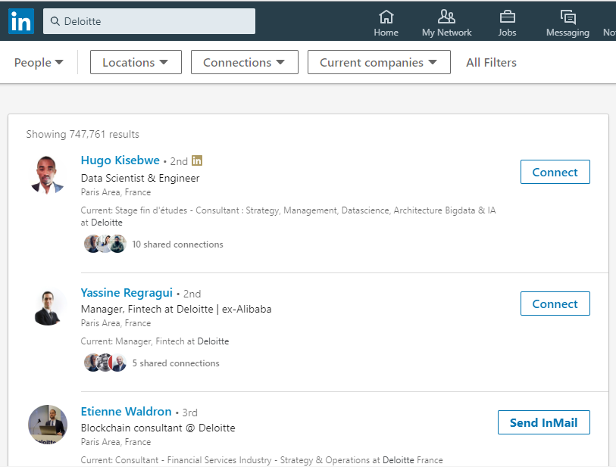
Task: Connect with Hugo Kisebwe
Action: pos(555,172)
